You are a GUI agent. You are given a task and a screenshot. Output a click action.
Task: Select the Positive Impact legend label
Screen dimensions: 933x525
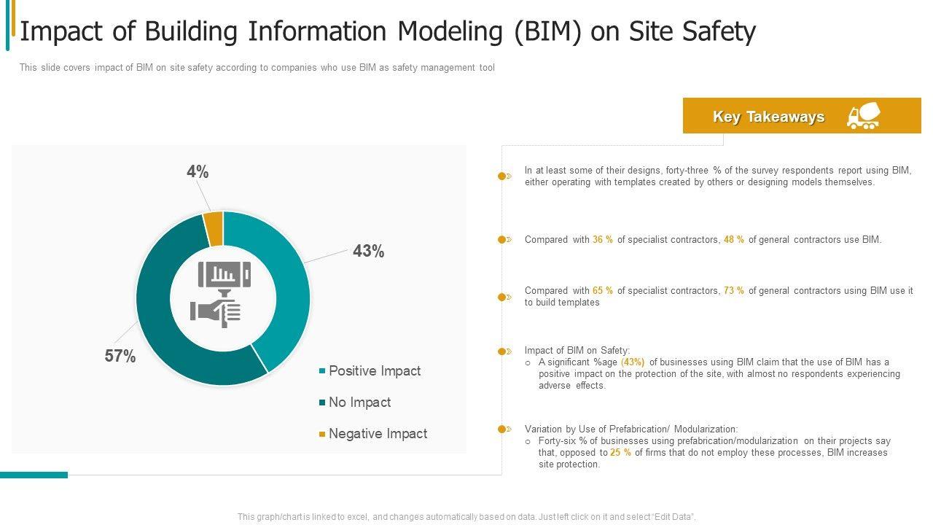click(375, 371)
